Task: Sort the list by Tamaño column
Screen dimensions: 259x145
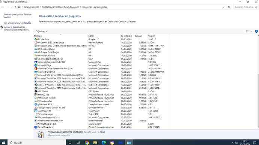Action: [x=140, y=36]
